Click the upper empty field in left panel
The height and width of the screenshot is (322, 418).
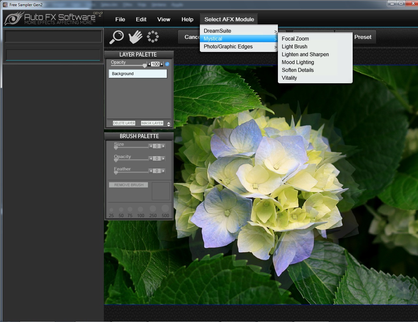53,36
